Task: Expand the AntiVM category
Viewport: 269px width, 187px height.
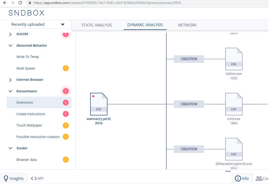Action: pos(10,34)
